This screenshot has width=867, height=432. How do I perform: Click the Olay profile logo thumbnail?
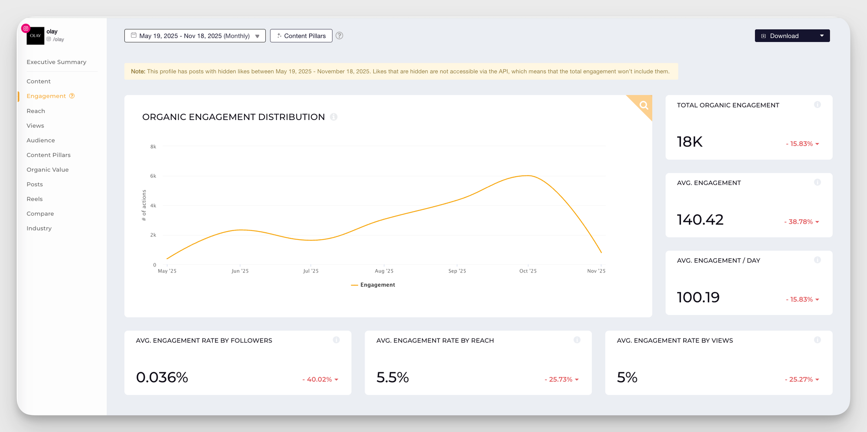click(x=36, y=36)
